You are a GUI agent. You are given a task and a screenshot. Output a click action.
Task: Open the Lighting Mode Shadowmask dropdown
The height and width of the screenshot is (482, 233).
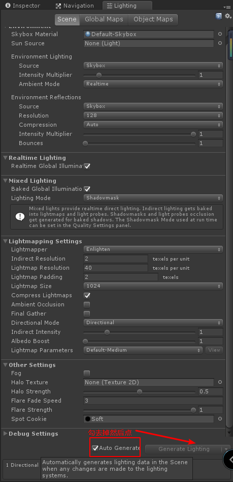click(153, 198)
